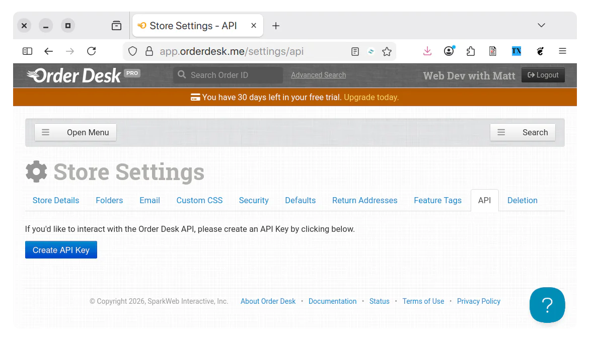Expand the Search panel on the right
The height and width of the screenshot is (343, 590).
523,132
